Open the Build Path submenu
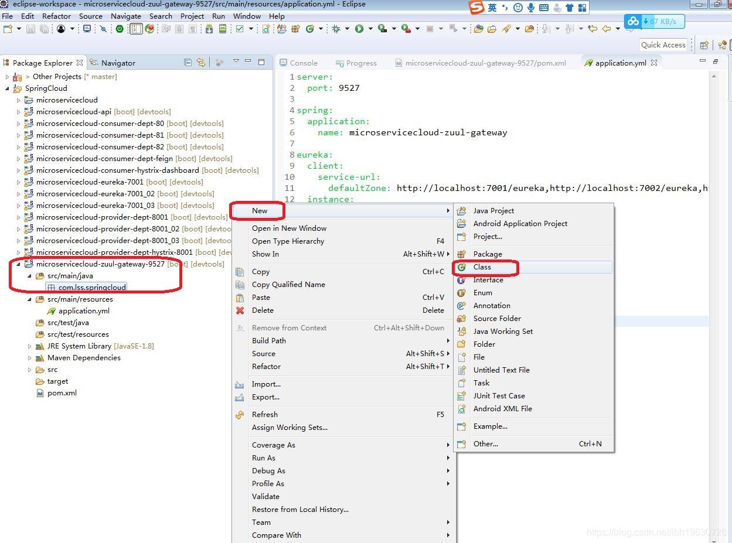Viewport: 732px width, 543px height. pos(342,341)
